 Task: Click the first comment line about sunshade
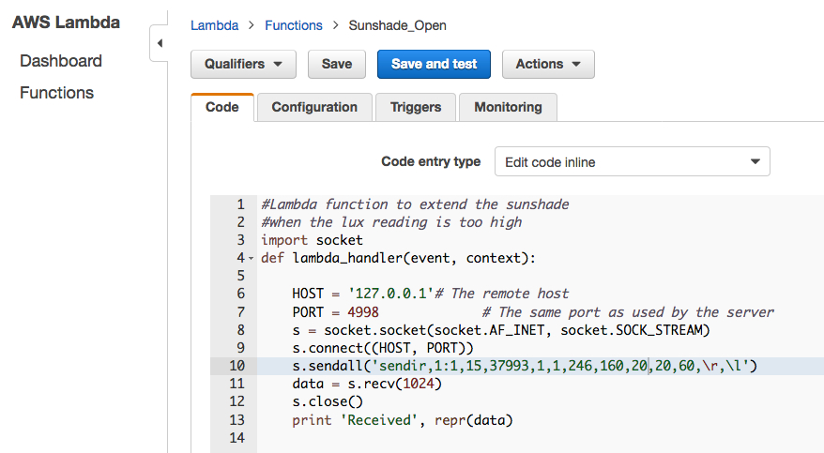tap(415, 204)
